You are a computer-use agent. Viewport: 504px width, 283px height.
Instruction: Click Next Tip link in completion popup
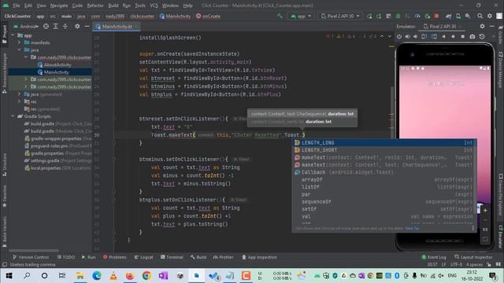tap(412, 228)
